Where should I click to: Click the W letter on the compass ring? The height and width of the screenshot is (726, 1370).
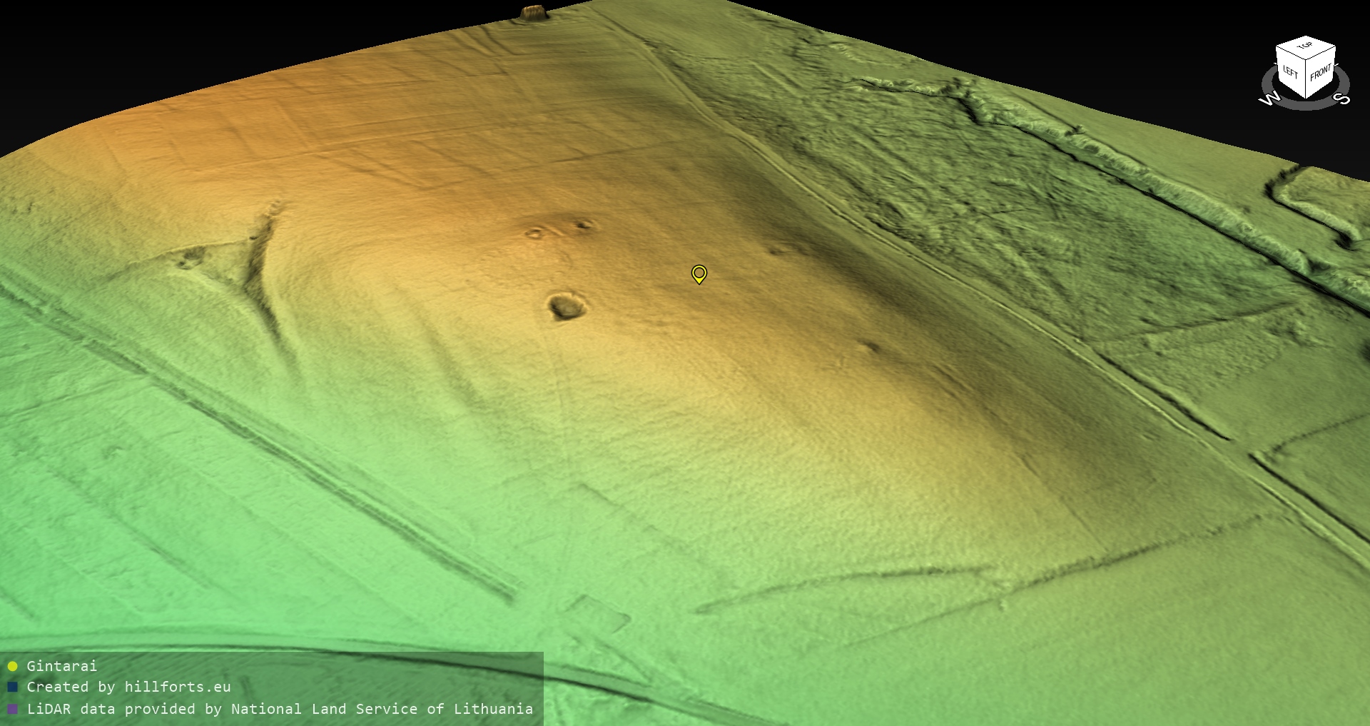[1269, 99]
